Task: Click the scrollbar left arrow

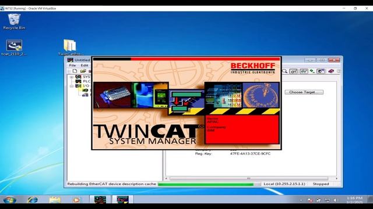Action: [x=167, y=178]
